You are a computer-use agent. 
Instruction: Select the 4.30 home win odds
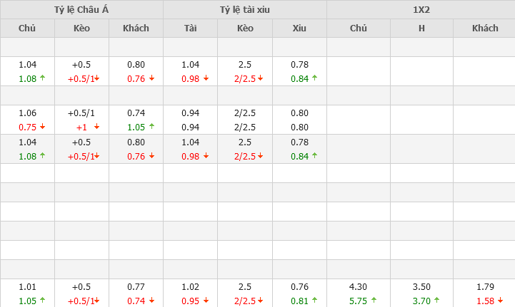pyautogui.click(x=359, y=288)
